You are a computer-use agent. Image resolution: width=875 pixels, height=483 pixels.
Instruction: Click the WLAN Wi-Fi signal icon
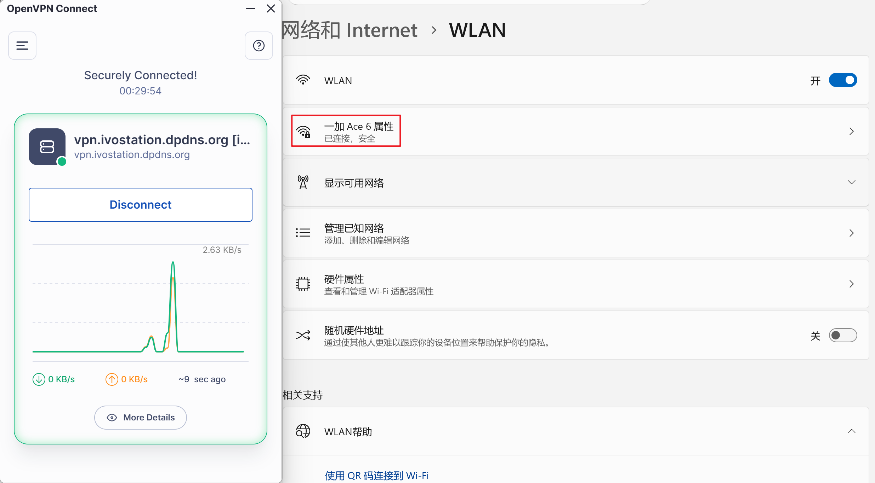(303, 80)
